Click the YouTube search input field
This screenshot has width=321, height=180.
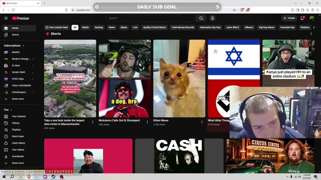pyautogui.click(x=151, y=18)
